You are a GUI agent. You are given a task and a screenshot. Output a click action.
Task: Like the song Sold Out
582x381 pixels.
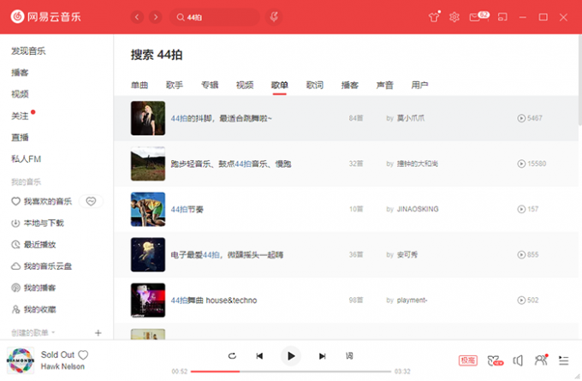[x=83, y=355]
